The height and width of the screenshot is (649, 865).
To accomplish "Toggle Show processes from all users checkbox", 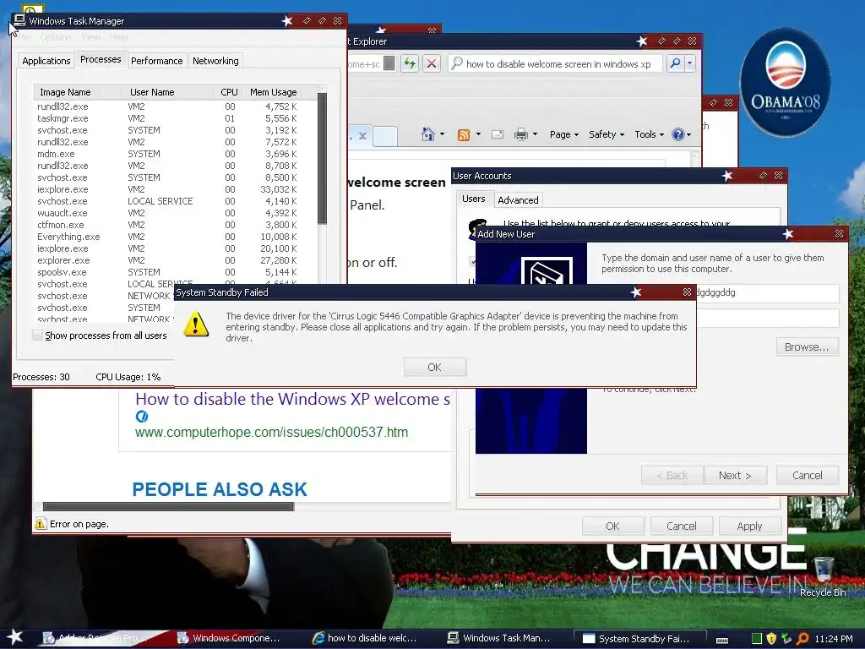I will (x=37, y=335).
